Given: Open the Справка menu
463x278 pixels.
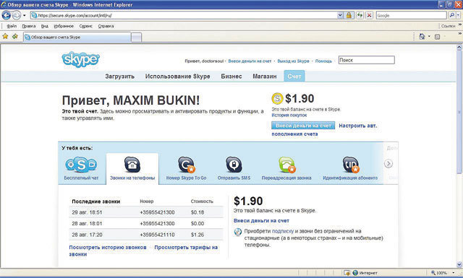Looking at the screenshot, I should click(106, 26).
